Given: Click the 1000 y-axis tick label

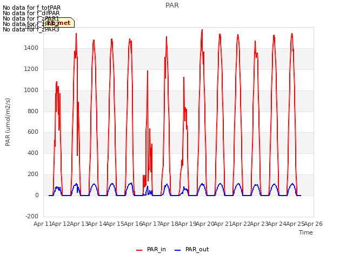Looking at the screenshot, I should pyautogui.click(x=31, y=90).
